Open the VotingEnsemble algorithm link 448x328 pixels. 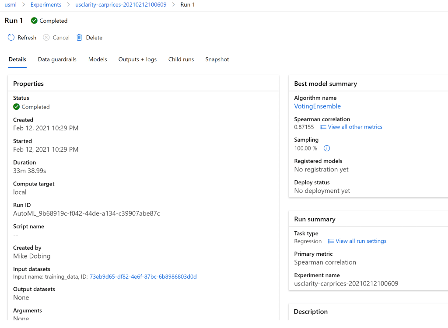tap(317, 106)
